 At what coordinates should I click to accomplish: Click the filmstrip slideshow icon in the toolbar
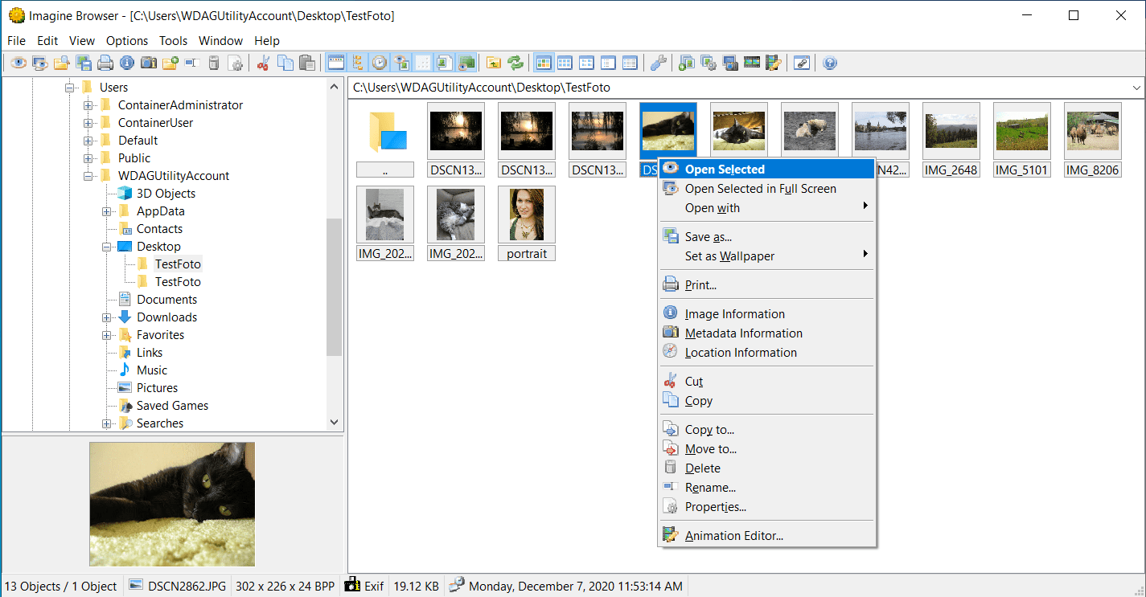pyautogui.click(x=752, y=63)
